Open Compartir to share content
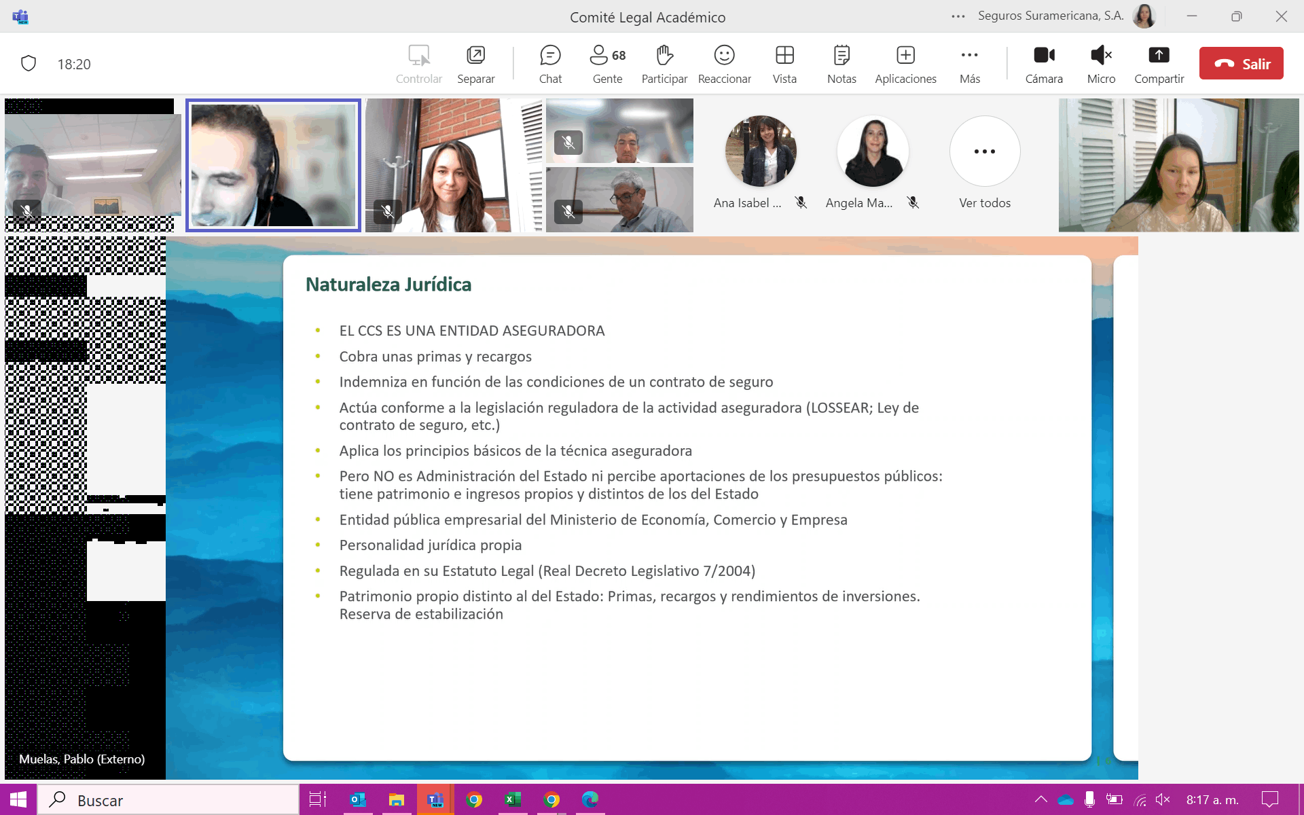The width and height of the screenshot is (1304, 815). (x=1159, y=64)
